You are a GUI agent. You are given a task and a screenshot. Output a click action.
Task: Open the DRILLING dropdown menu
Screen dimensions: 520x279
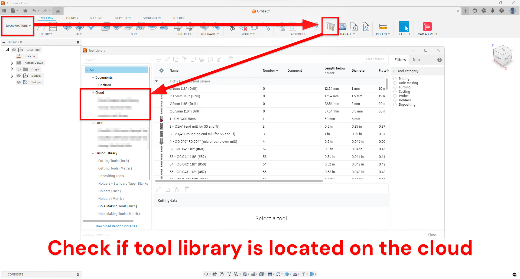click(184, 34)
